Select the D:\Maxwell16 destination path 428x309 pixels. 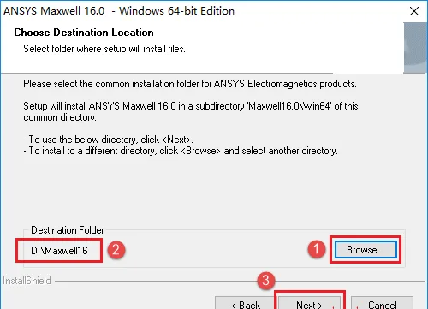pos(59,251)
